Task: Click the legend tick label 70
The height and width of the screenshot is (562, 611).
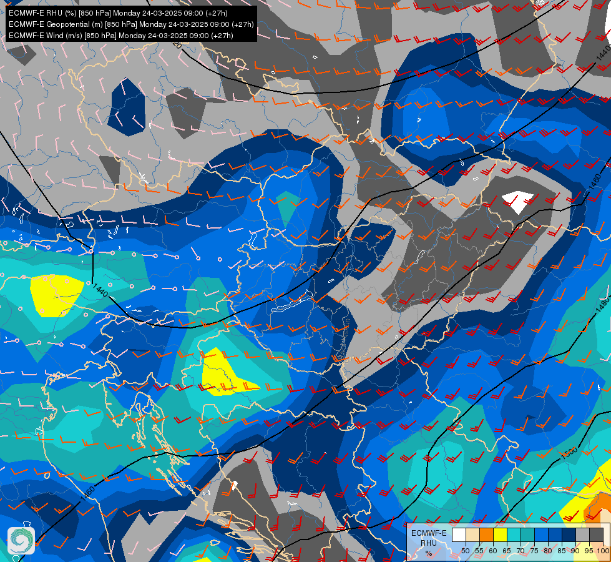Action: (x=521, y=551)
